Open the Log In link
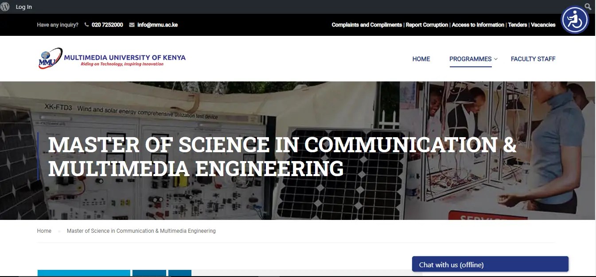Image resolution: width=596 pixels, height=277 pixels. [23, 6]
